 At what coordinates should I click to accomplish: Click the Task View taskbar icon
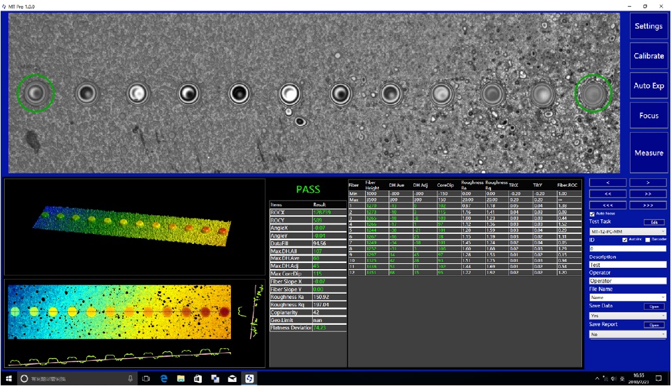pyautogui.click(x=145, y=379)
